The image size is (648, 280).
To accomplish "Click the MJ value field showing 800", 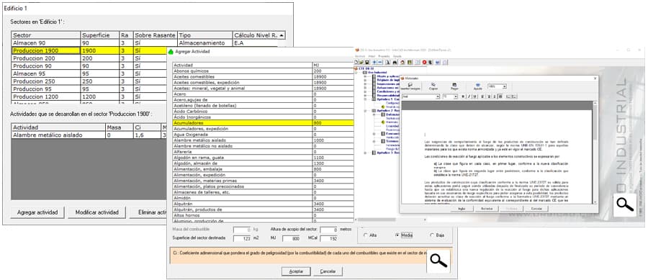I will [291, 238].
